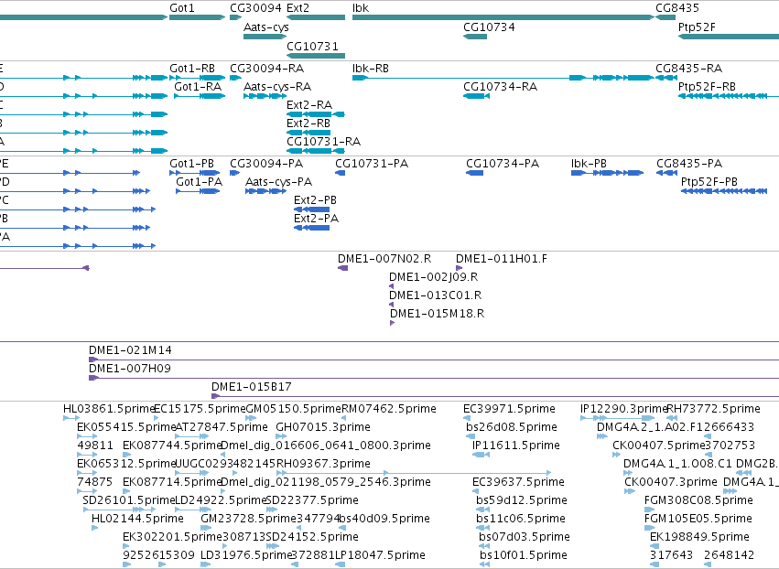Select the FGM105E05.5prime EST label

point(698,519)
